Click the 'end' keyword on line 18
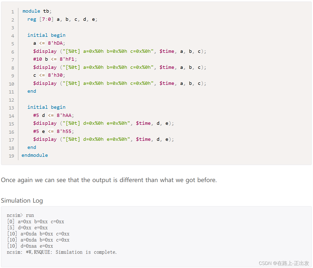The image size is (313, 268). tap(32, 147)
